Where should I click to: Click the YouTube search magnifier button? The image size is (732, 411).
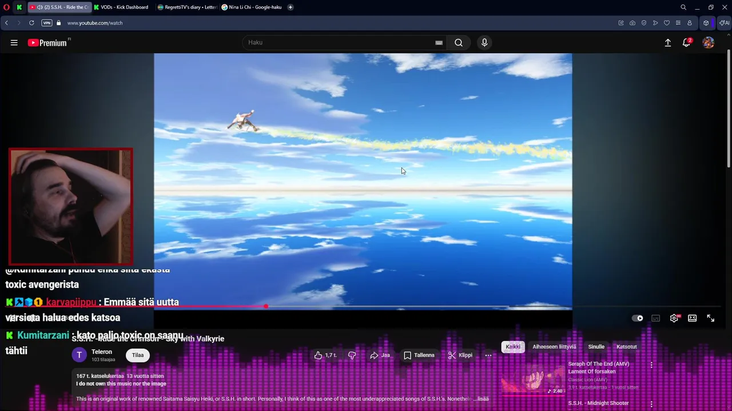click(x=459, y=43)
